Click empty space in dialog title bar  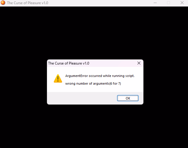pyautogui.click(x=113, y=63)
